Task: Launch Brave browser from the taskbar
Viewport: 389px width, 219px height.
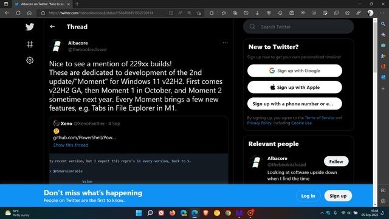Action: click(205, 213)
